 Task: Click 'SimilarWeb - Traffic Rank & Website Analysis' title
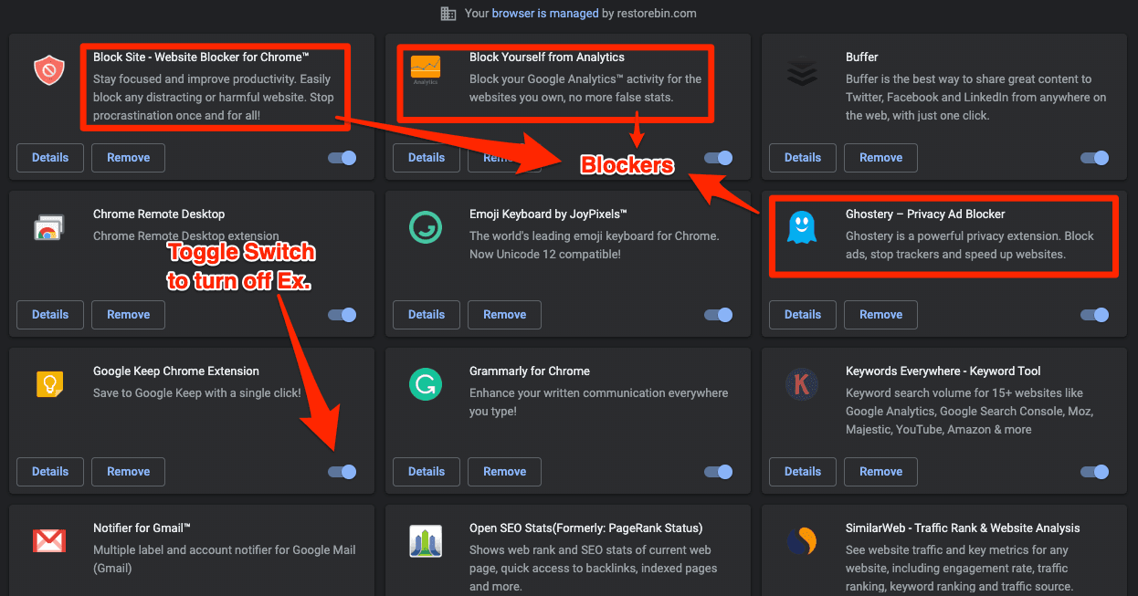[x=963, y=528]
